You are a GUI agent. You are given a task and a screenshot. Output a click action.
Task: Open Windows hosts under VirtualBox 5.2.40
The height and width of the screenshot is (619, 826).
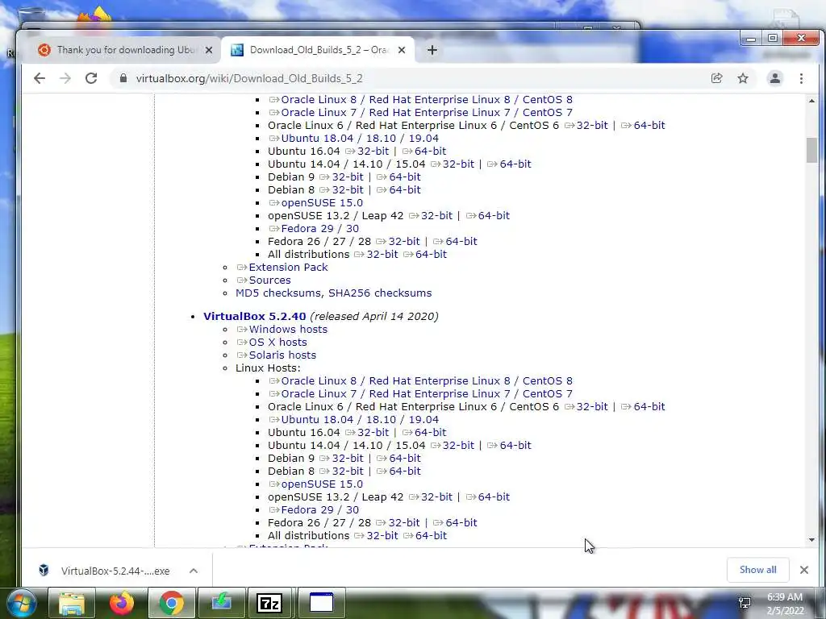pyautogui.click(x=288, y=330)
